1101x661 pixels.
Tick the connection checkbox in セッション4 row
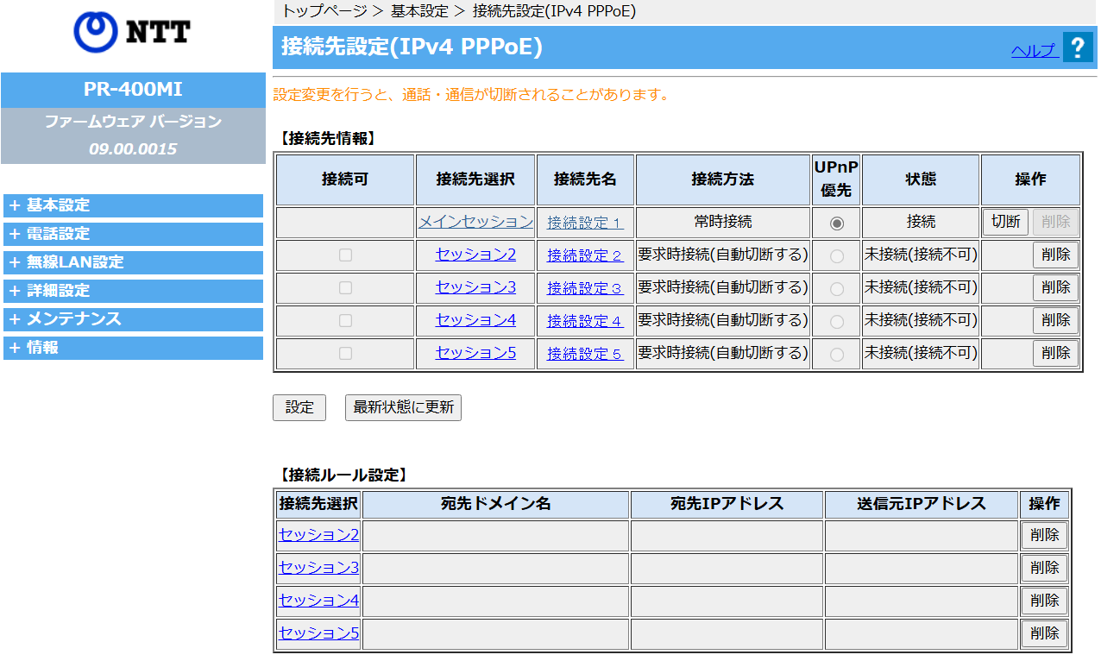coord(345,321)
